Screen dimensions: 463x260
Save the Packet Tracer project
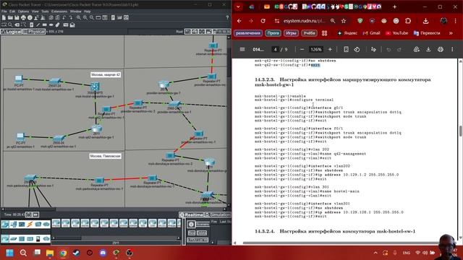click(x=17, y=18)
